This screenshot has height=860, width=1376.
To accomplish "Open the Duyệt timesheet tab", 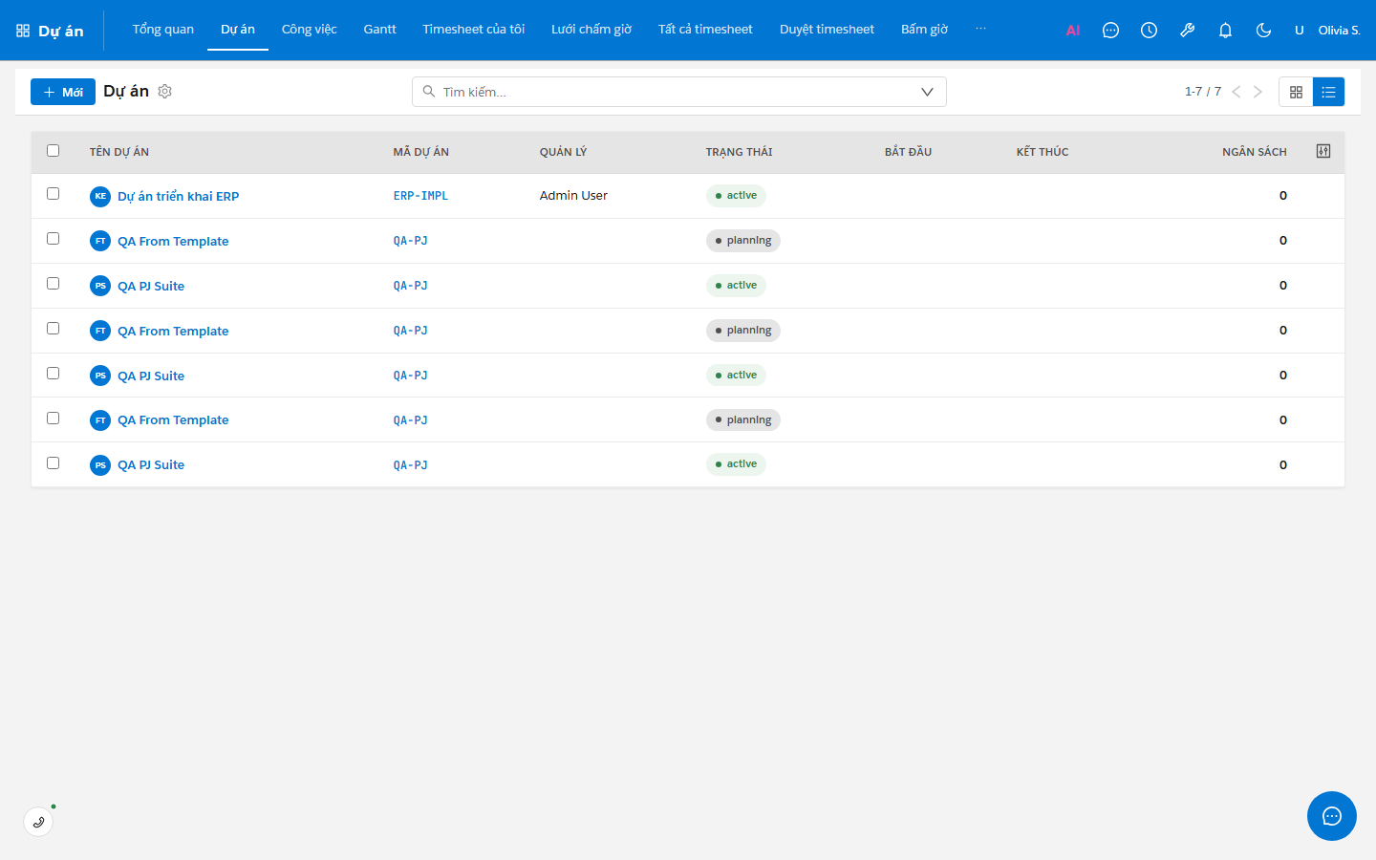I will [827, 30].
